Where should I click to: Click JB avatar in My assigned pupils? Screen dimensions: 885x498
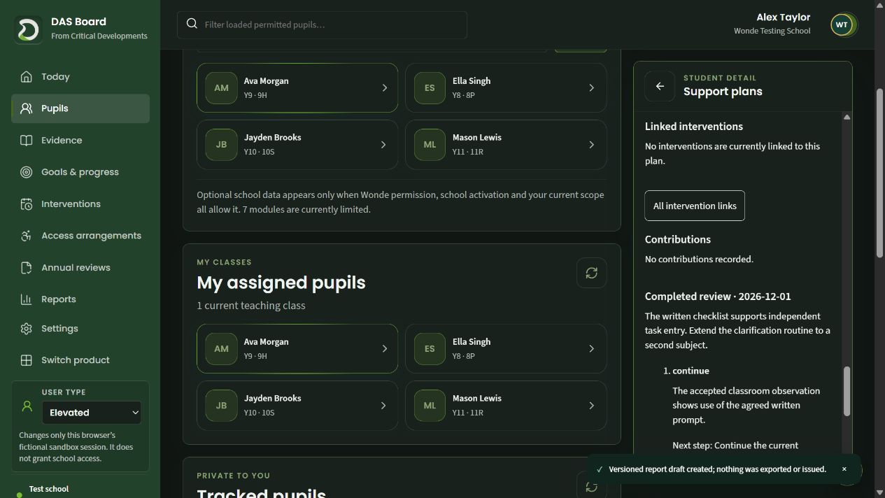click(x=221, y=406)
